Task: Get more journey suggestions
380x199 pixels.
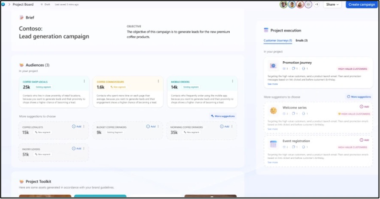Action: point(359,97)
